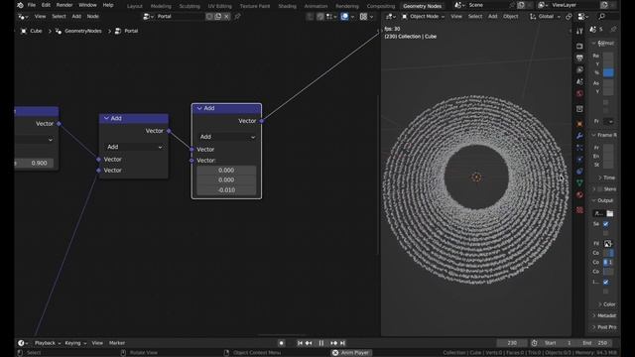The height and width of the screenshot is (357, 635).
Task: Open the Tool properties tab icon
Action: pyautogui.click(x=579, y=31)
